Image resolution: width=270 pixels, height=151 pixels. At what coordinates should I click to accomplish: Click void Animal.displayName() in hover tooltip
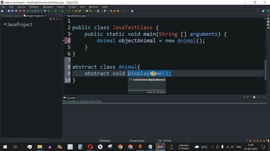pyautogui.click(x=149, y=80)
